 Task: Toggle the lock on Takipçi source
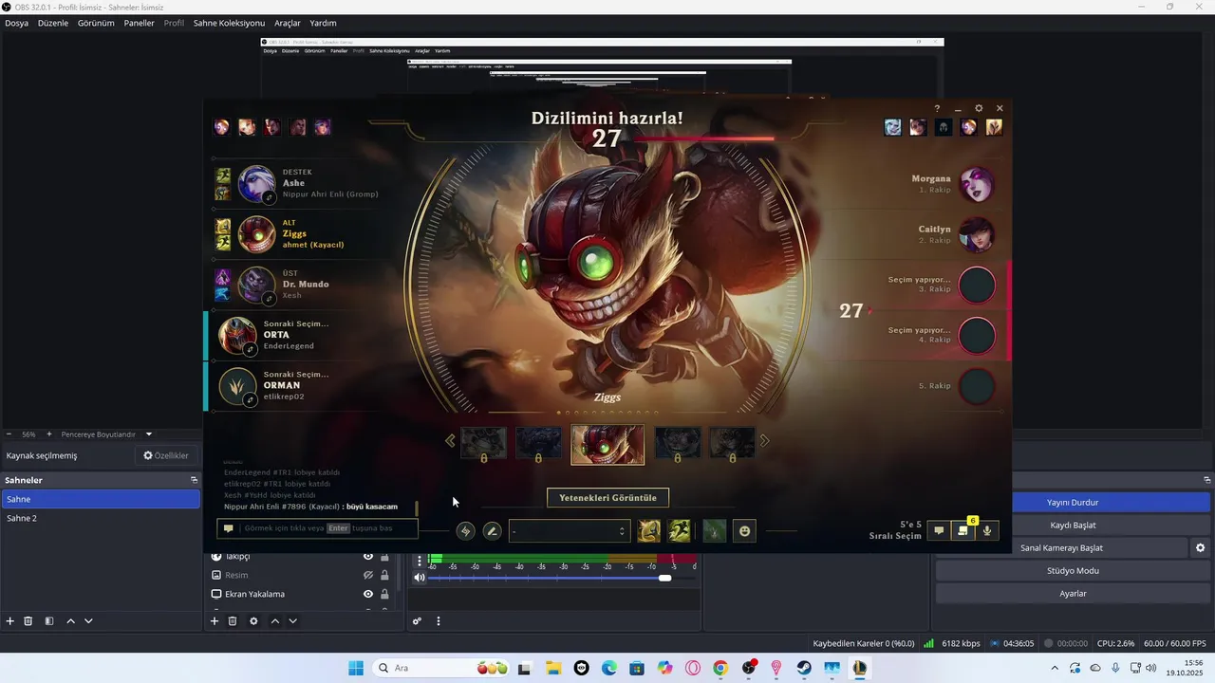(384, 557)
